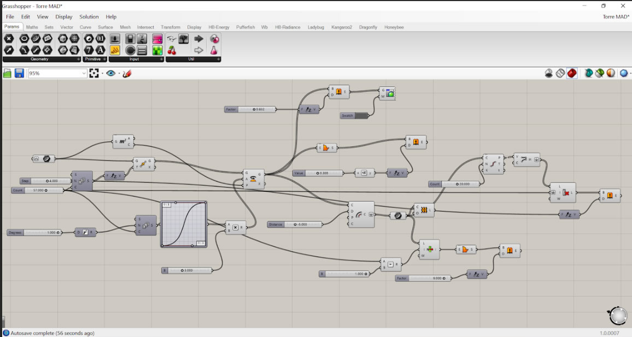This screenshot has height=337, width=632.
Task: Expand the Geometry panel in ribbon
Action: point(78,59)
